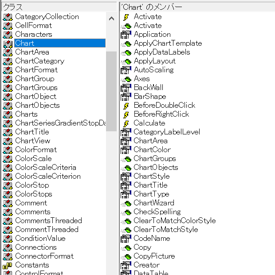Select Characters in the class list
This screenshot has height=275, width=275.
pos(34,35)
